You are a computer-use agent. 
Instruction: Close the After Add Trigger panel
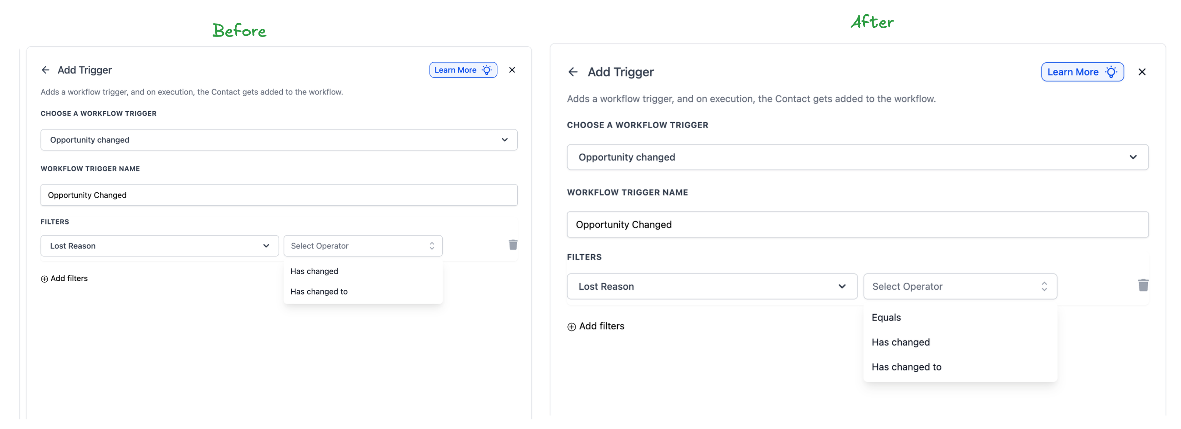pyautogui.click(x=1142, y=72)
